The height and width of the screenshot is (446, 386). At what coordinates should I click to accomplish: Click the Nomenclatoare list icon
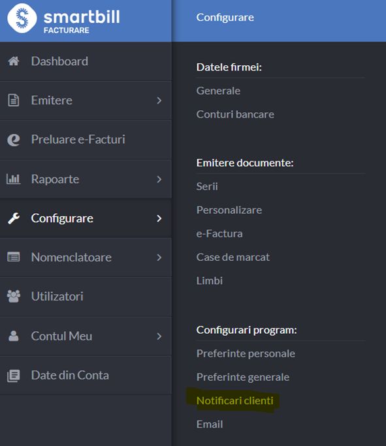pos(13,257)
